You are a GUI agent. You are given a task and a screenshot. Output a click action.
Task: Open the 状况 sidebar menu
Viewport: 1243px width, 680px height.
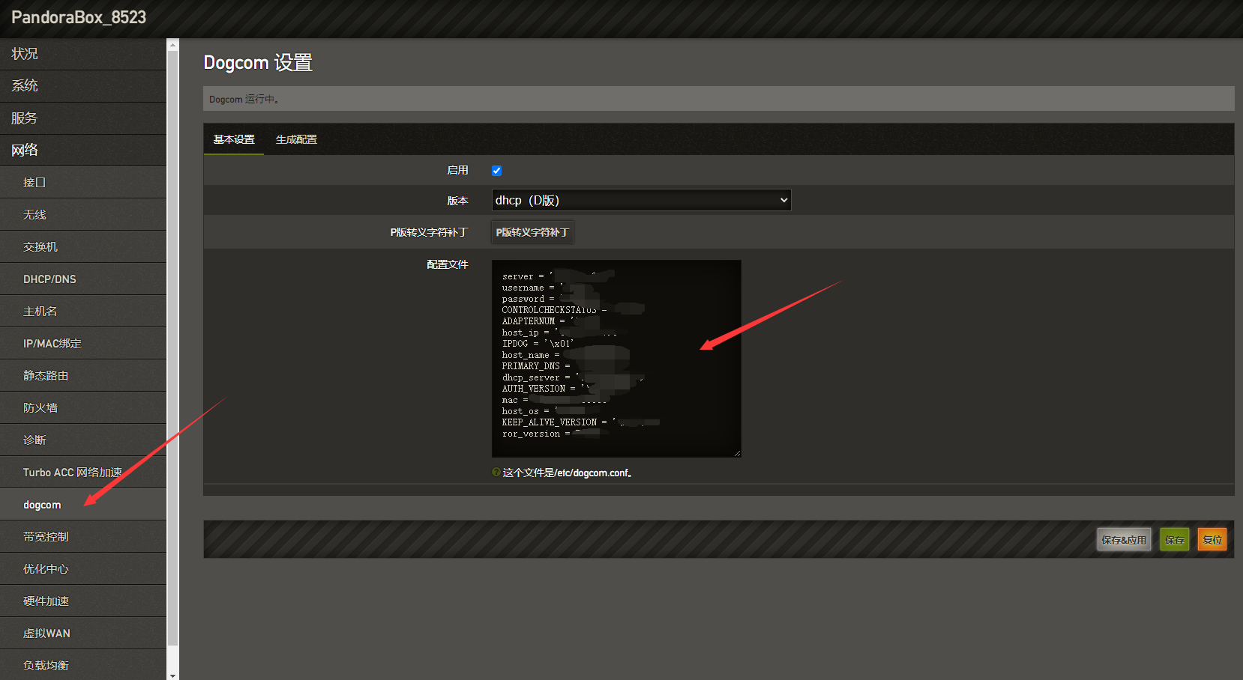point(82,54)
